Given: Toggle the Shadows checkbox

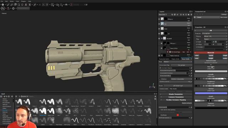Looking at the screenshot, I should [x=160, y=79].
